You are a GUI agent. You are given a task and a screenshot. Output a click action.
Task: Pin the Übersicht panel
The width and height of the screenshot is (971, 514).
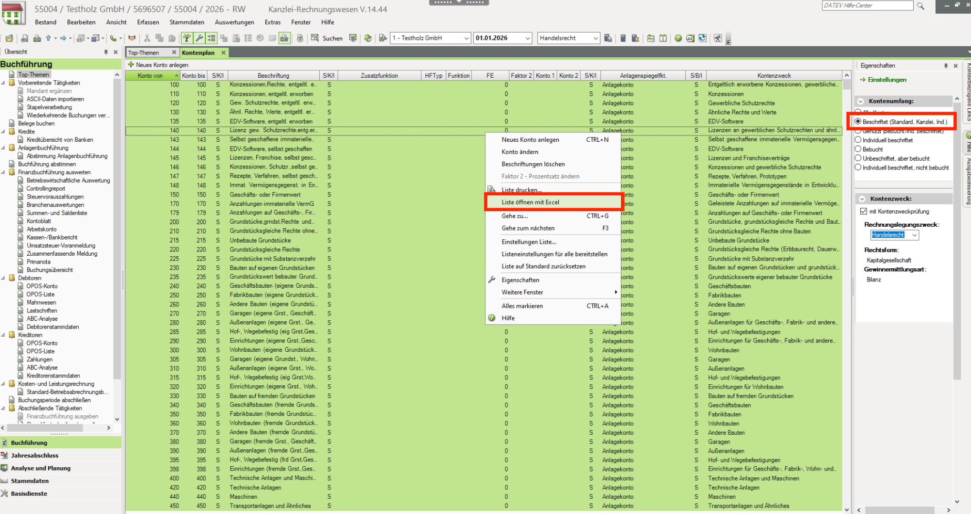tap(106, 52)
